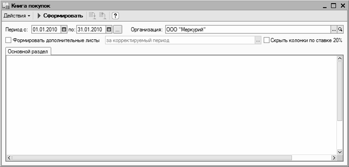Click the vertical scrollbar down arrow
The width and height of the screenshot is (349, 167).
pyautogui.click(x=339, y=152)
